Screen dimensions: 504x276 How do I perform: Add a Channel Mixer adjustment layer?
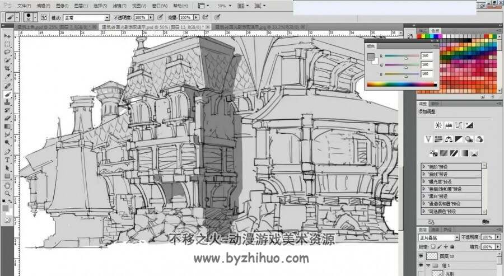[x=479, y=139]
